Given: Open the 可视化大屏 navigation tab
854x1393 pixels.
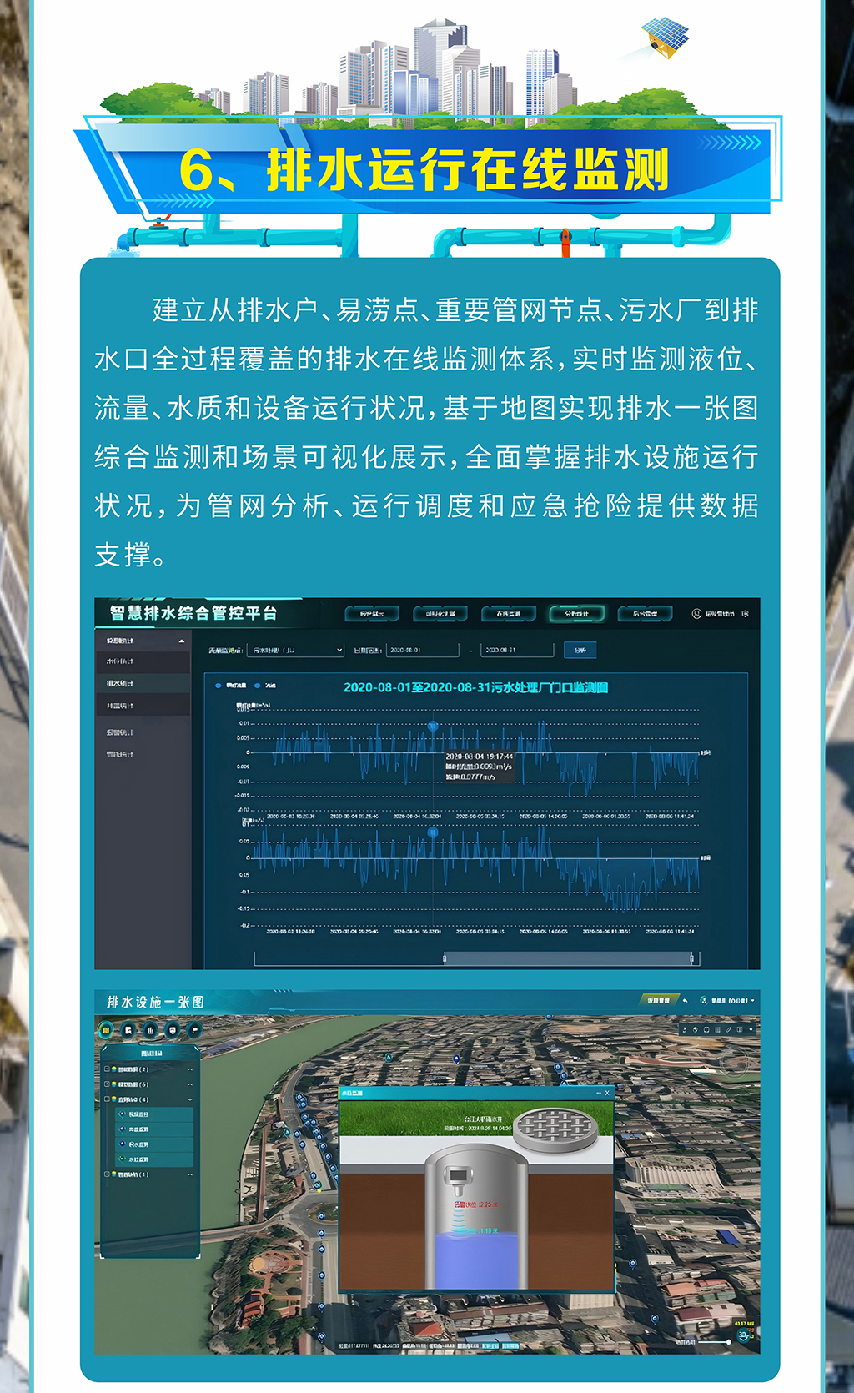Looking at the screenshot, I should [440, 614].
